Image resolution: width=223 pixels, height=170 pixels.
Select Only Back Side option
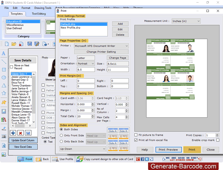(x=61, y=141)
